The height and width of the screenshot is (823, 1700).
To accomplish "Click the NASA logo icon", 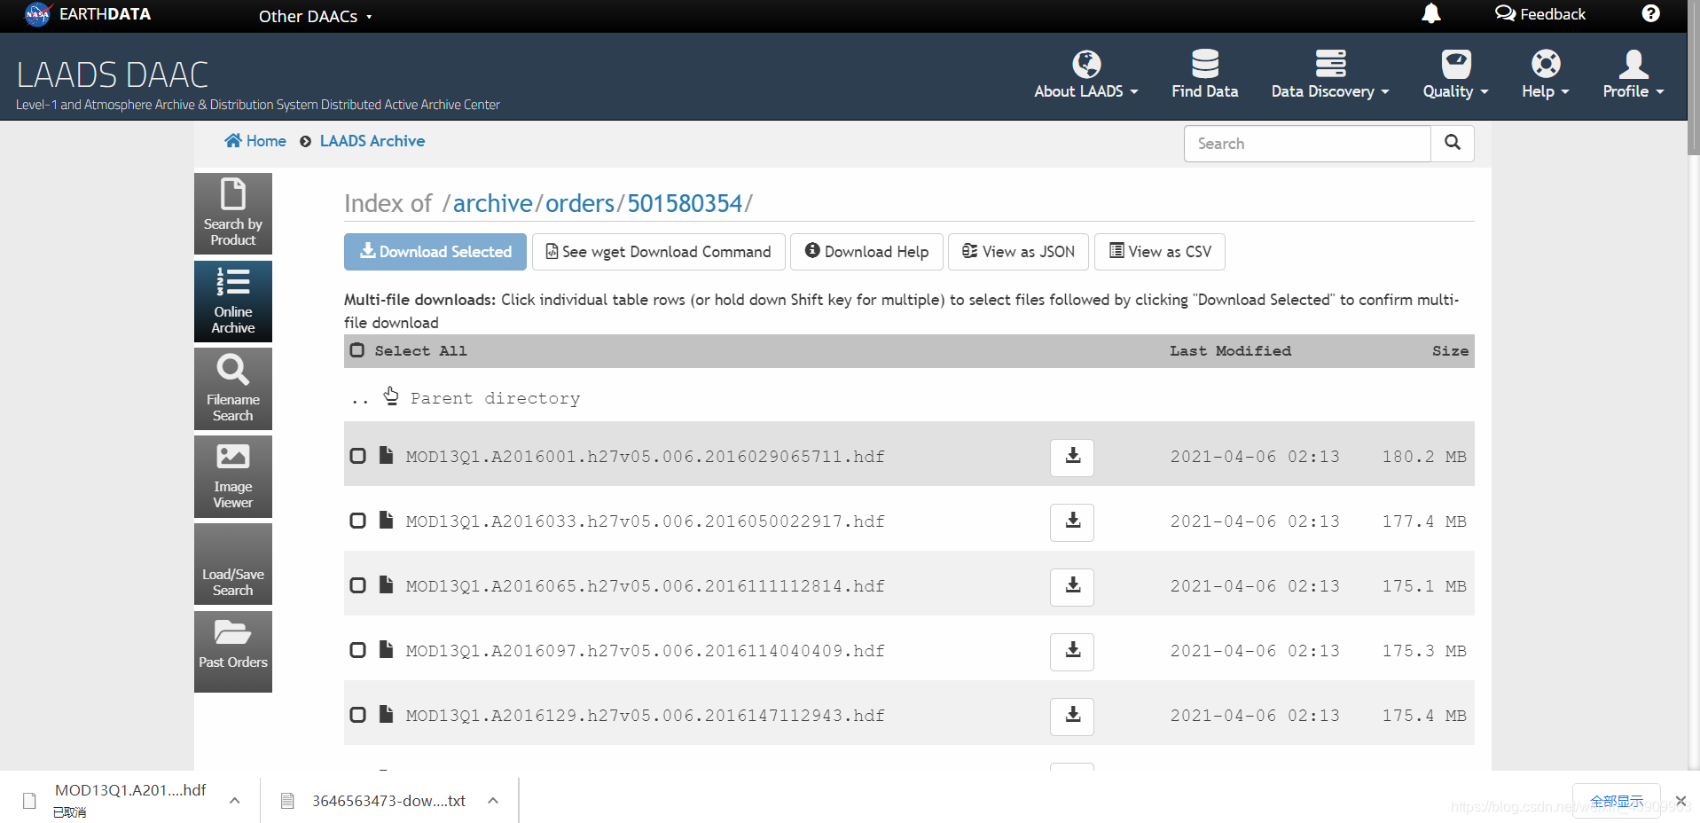I will (x=37, y=14).
